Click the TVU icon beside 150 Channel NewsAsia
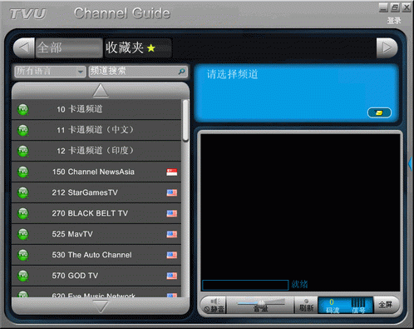 [x=23, y=172]
